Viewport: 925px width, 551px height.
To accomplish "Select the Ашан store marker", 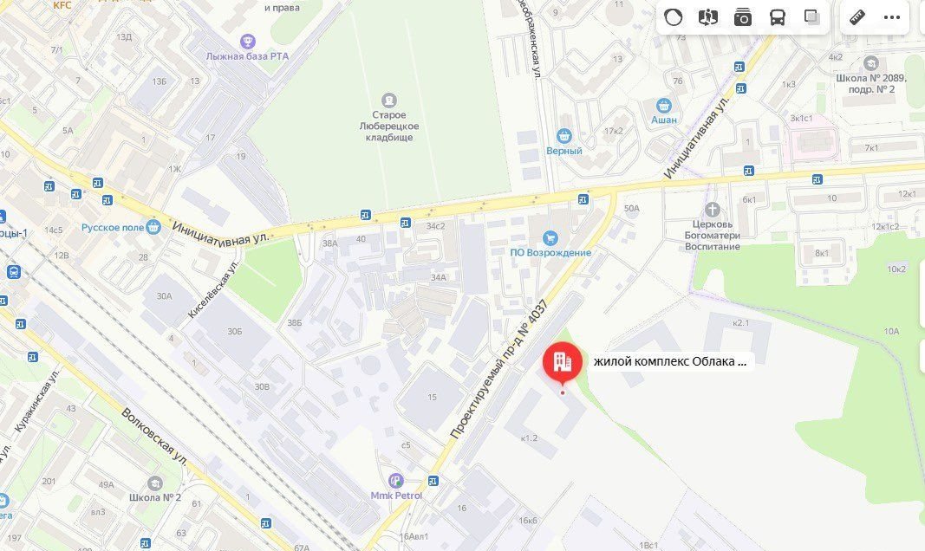I will tap(664, 106).
